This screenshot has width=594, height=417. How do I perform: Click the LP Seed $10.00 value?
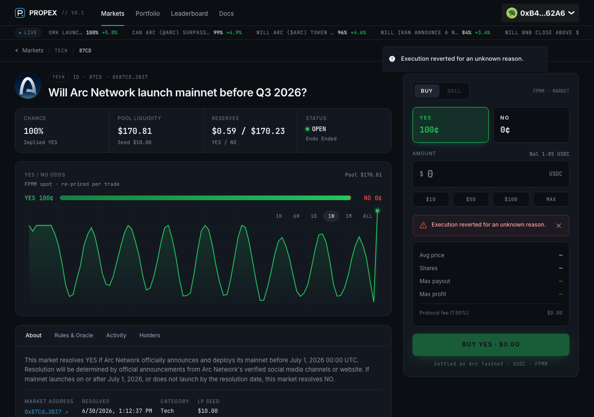pos(207,411)
